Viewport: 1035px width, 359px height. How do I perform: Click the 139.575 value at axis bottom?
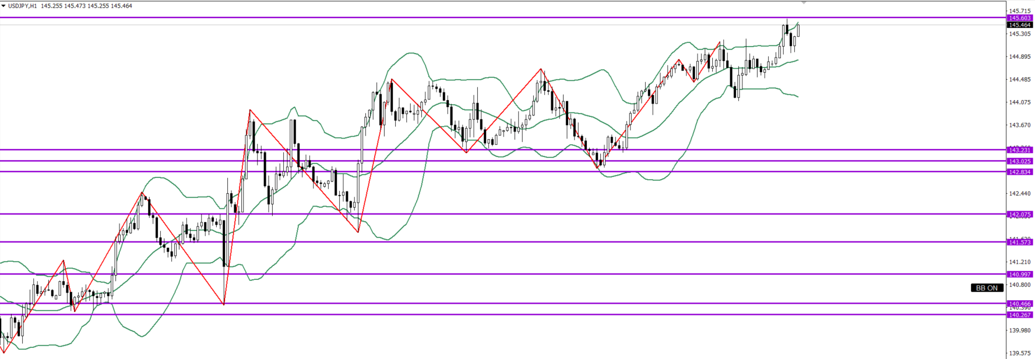[x=1020, y=353]
